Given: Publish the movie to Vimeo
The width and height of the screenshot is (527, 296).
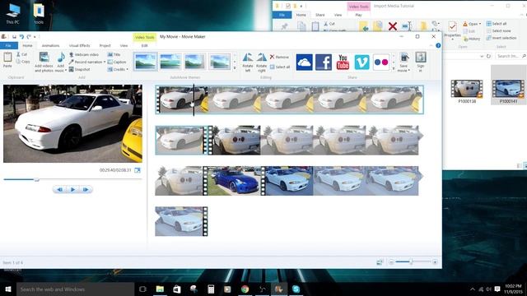Looking at the screenshot, I should pos(361,62).
